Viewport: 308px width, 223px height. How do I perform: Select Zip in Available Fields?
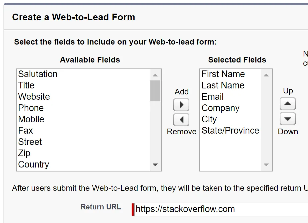coord(24,153)
